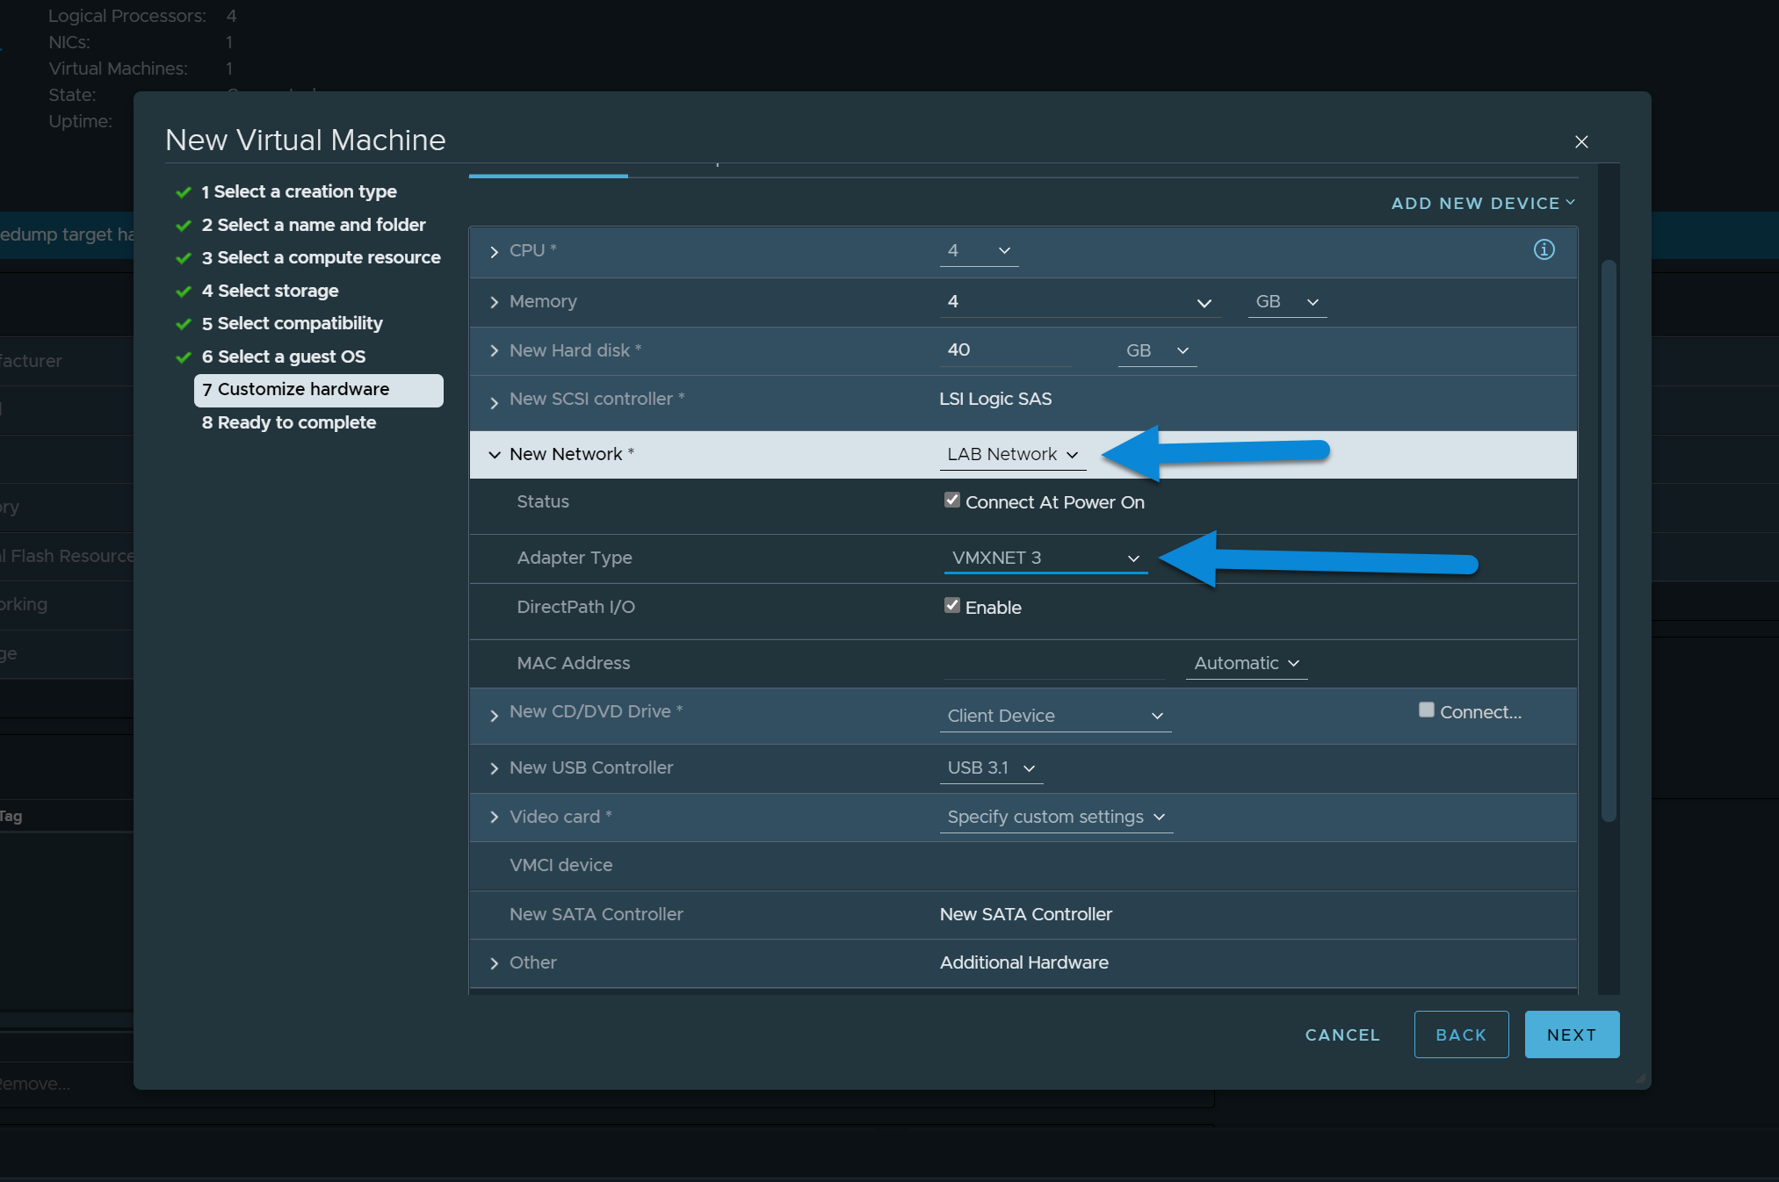Open Specify custom settings video dropdown
Screen dimensions: 1779x1182
1056,818
